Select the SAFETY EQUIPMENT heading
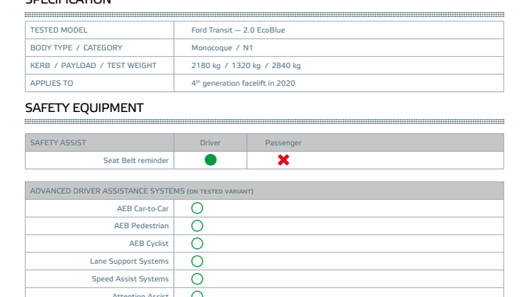 click(x=84, y=108)
